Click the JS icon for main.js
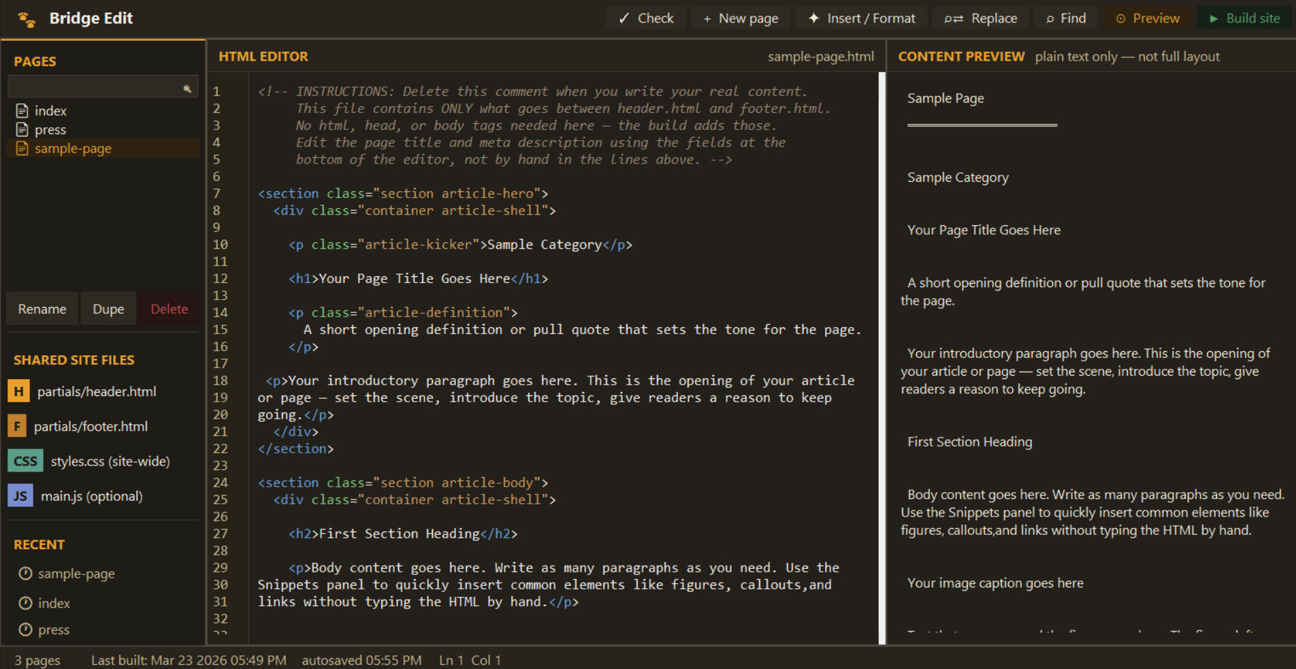Viewport: 1296px width, 669px height. click(20, 495)
